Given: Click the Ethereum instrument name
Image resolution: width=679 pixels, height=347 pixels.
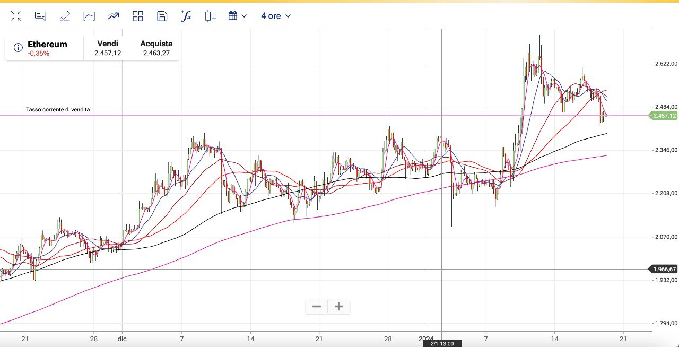Looking at the screenshot, I should 47,44.
